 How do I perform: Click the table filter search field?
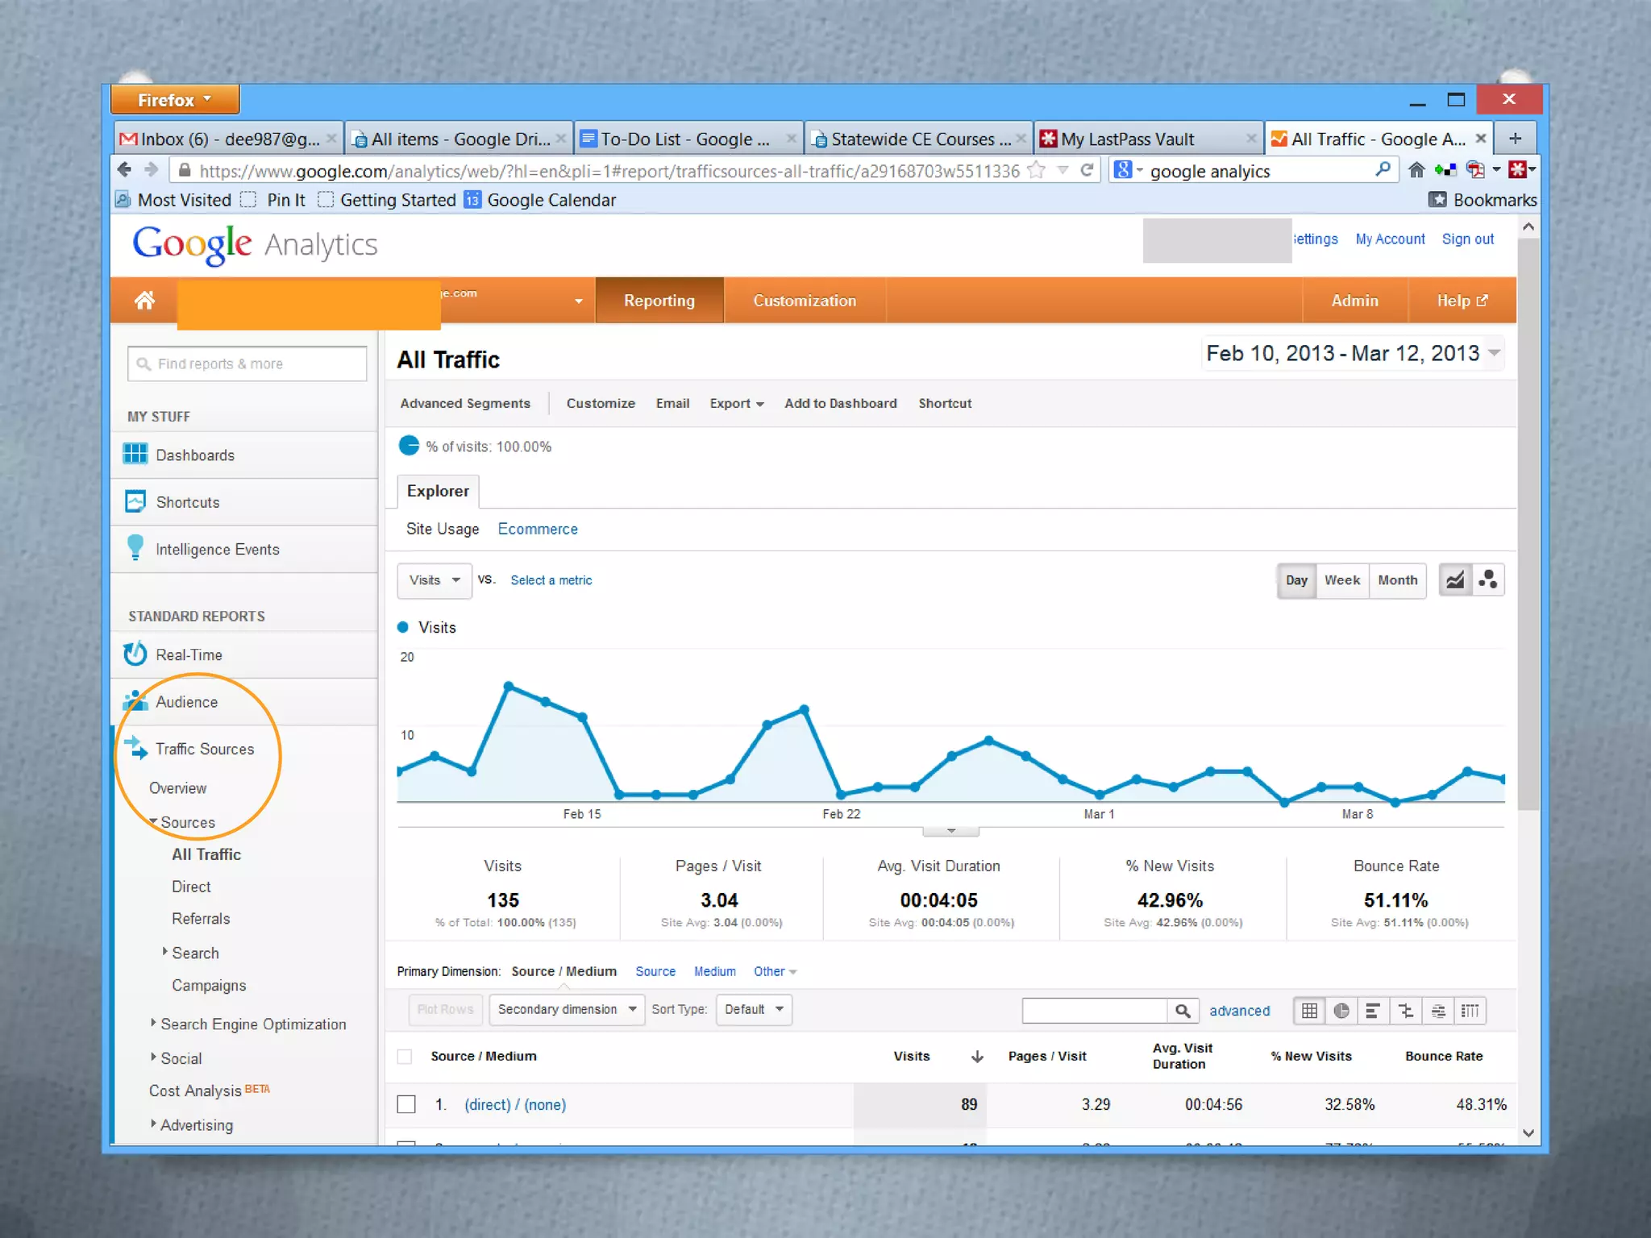point(1095,1011)
